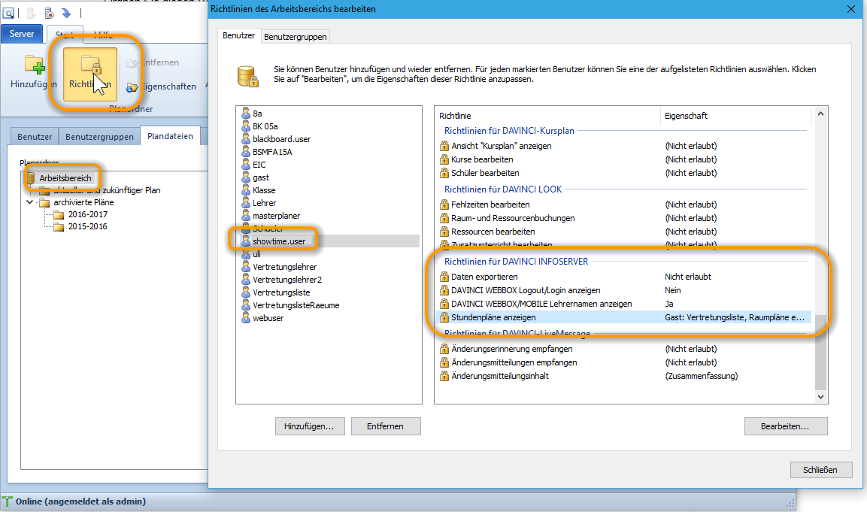Select the masterplaner user entry
The width and height of the screenshot is (867, 512).
[x=277, y=216]
